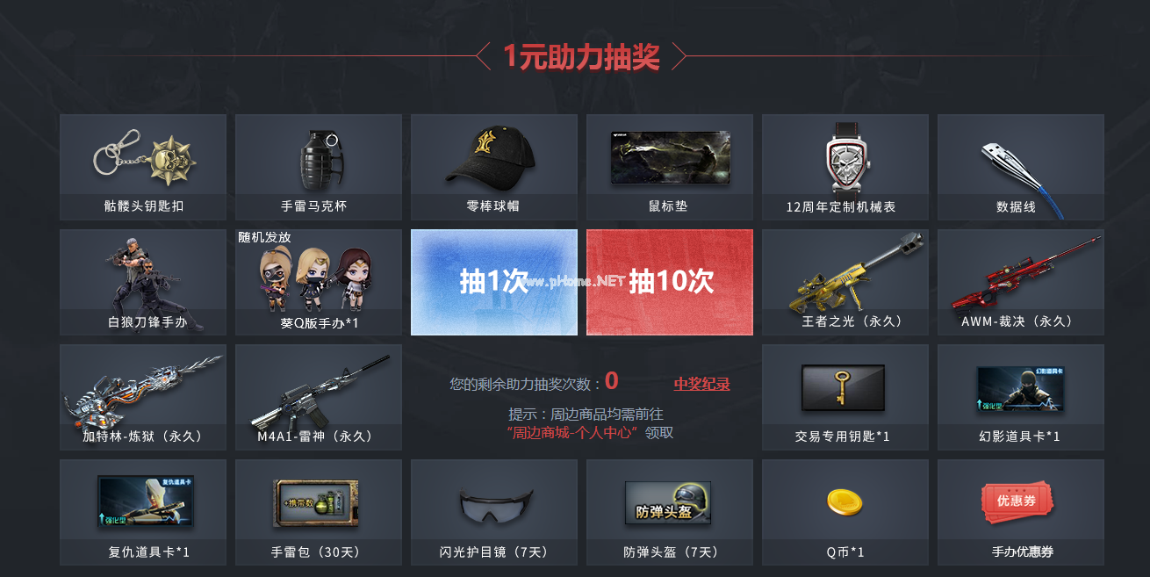This screenshot has height=577, width=1150.
Task: Select the 12周年定制机械表 watch icon
Action: pyautogui.click(x=844, y=159)
